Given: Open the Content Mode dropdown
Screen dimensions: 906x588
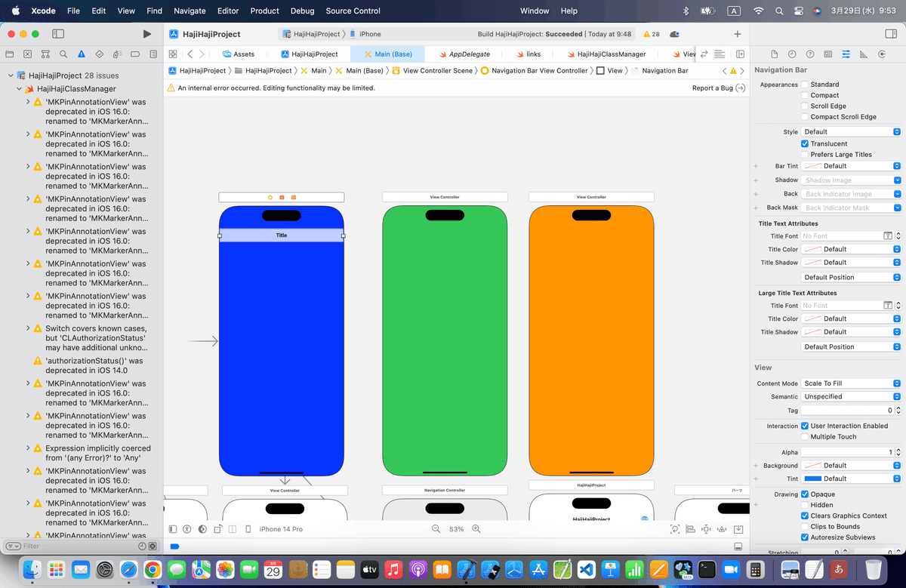Looking at the screenshot, I should (x=852, y=383).
